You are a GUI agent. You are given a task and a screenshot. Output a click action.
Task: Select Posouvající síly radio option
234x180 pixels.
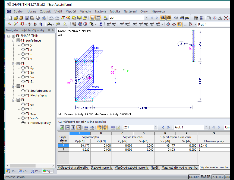pyautogui.click(x=23, y=123)
